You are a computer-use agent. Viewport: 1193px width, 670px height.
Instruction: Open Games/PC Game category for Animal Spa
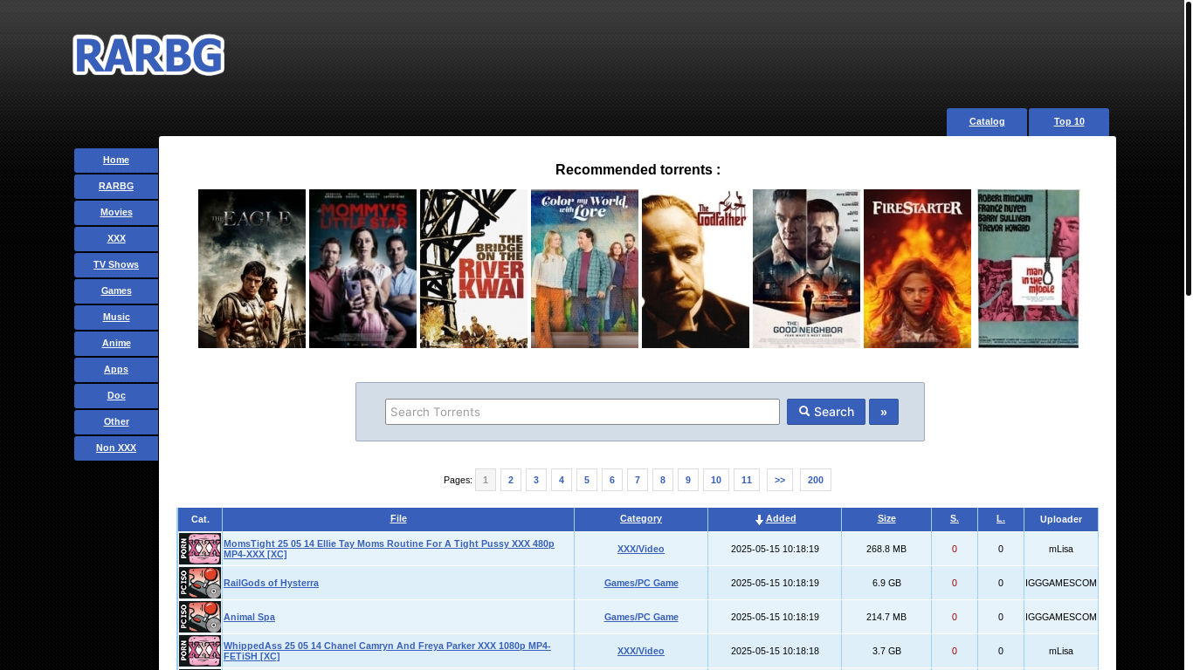coord(641,617)
